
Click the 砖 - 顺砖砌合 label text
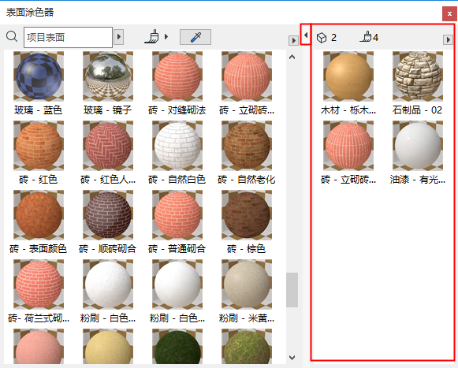coord(107,249)
